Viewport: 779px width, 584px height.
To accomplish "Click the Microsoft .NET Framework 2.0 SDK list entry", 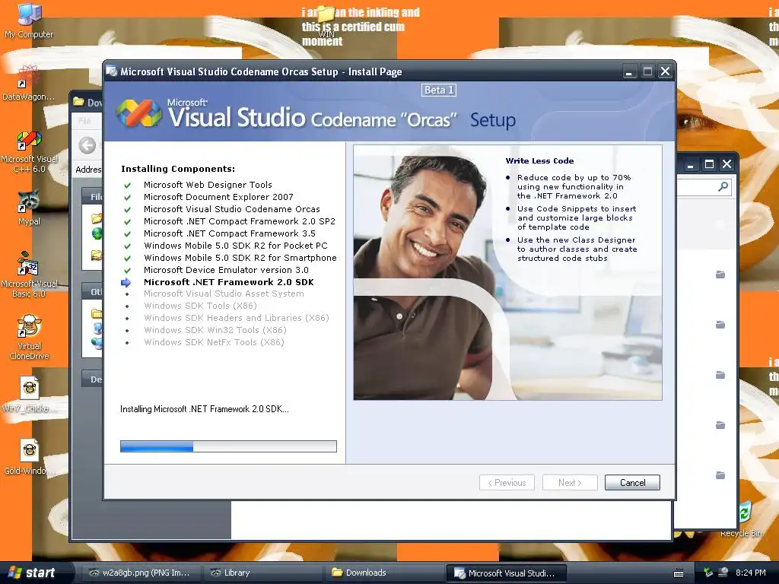I will [228, 282].
